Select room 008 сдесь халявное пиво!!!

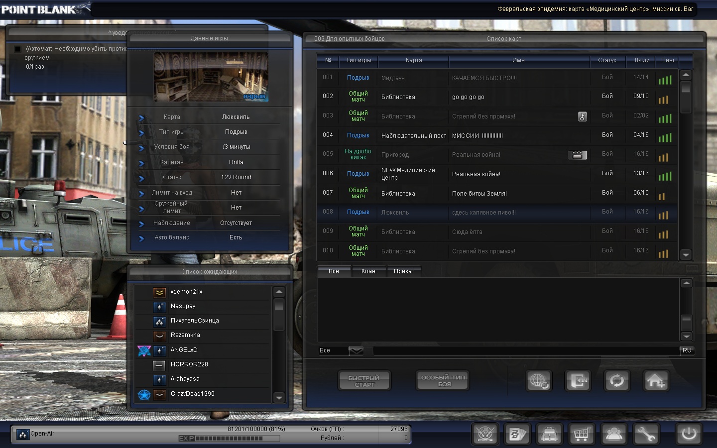tap(497, 212)
